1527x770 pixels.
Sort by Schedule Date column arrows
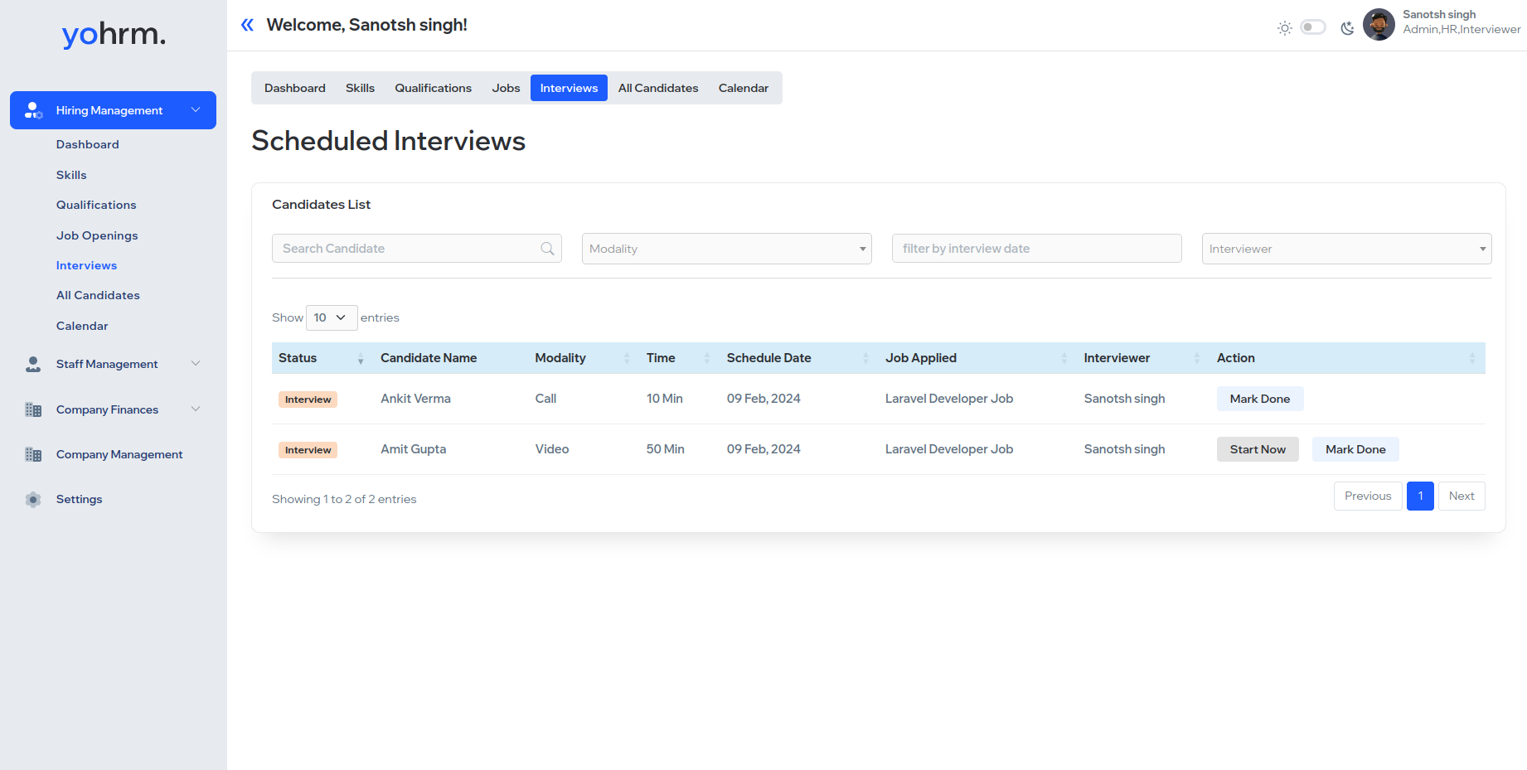(x=865, y=358)
